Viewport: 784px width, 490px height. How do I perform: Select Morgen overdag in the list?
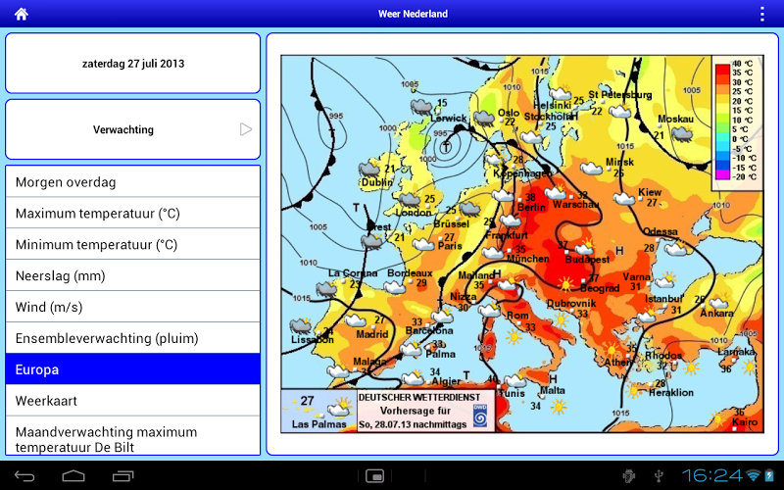133,181
